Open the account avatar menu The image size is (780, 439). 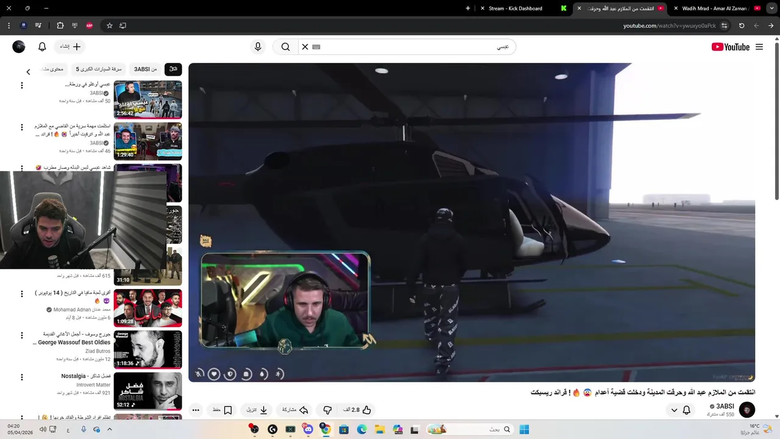[x=19, y=47]
